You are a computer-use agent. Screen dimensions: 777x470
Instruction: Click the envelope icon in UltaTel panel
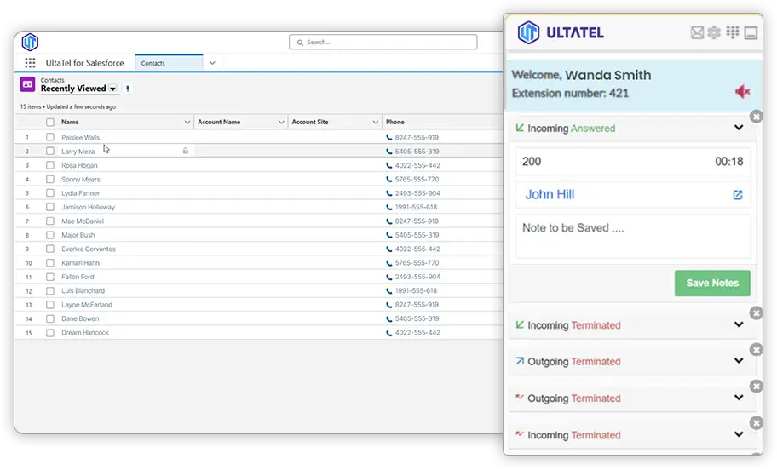tap(697, 33)
